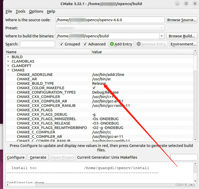
Task: Click the scroll-up arrow of the output log
Action: [x=195, y=164]
